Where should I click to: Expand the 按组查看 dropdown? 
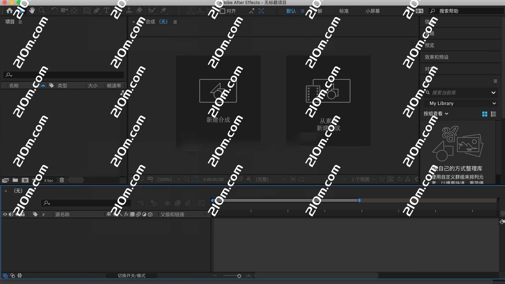coord(436,114)
